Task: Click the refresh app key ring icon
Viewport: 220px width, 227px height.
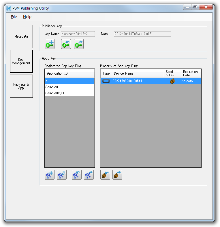Action: [x=62, y=175]
